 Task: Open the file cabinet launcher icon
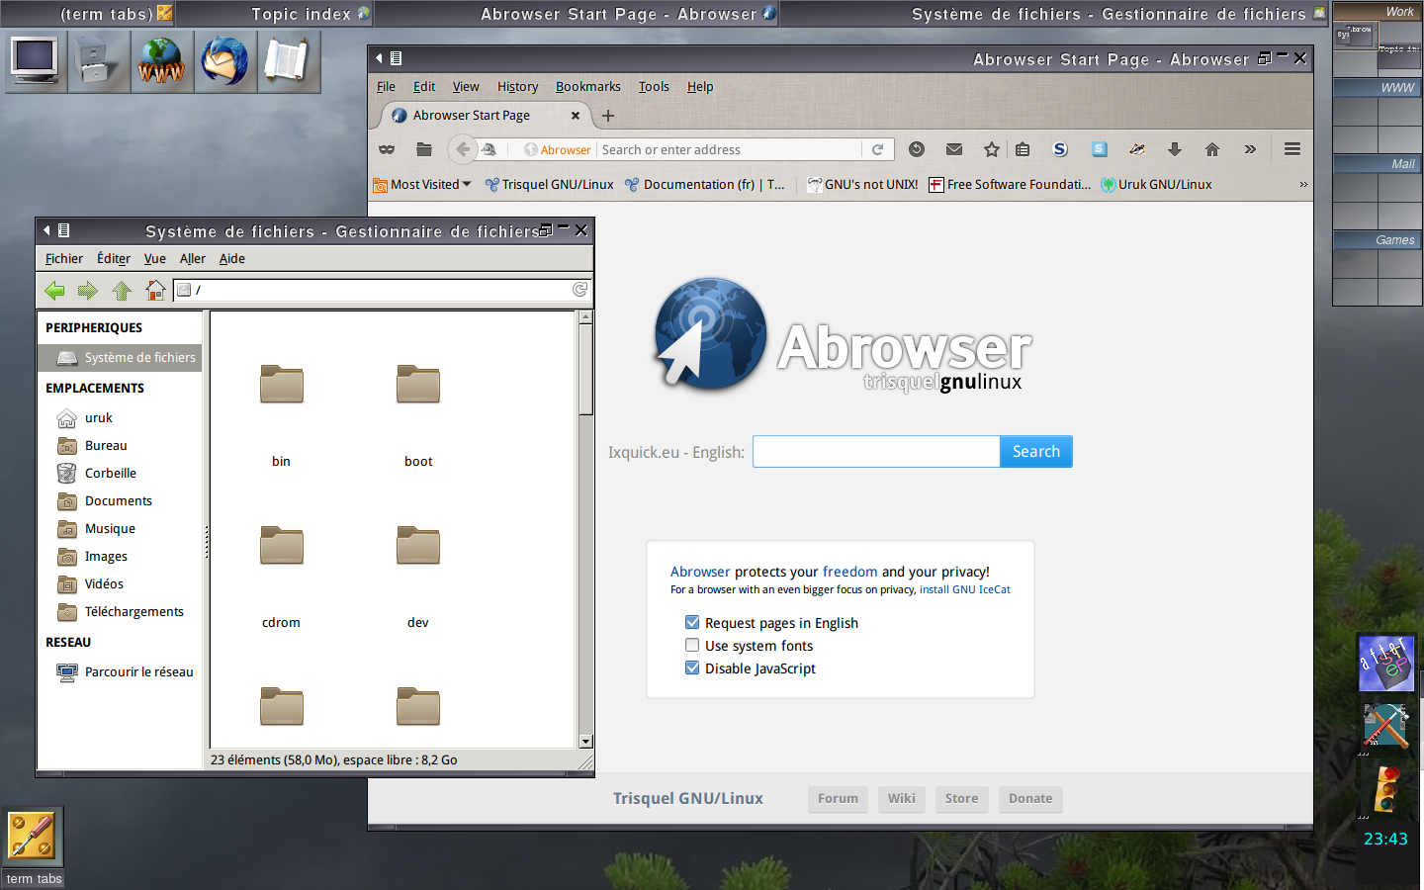(99, 61)
